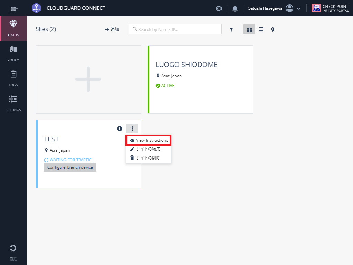
Task: Open the Policy section
Action: tap(13, 53)
